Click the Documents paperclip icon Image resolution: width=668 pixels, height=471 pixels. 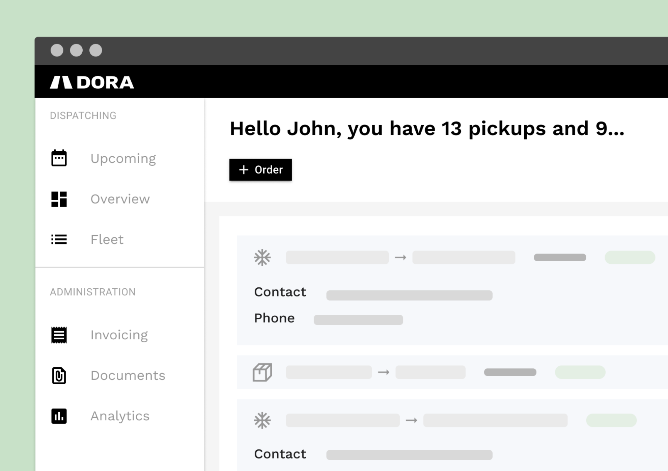click(x=59, y=375)
